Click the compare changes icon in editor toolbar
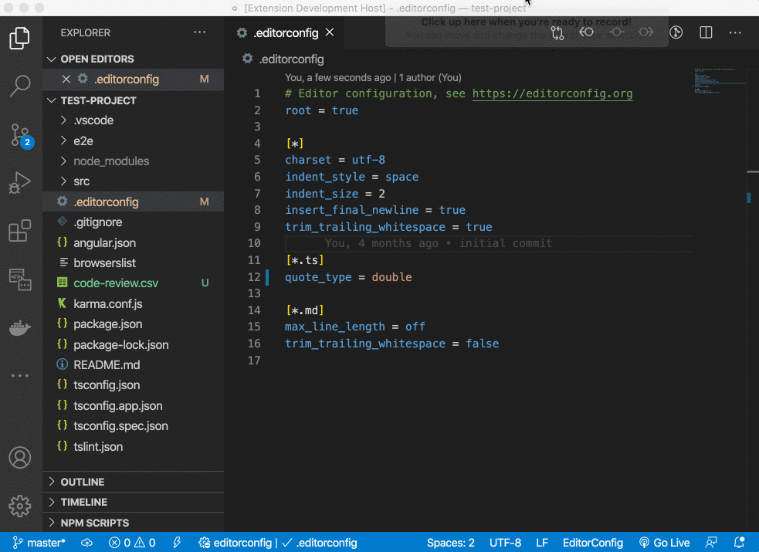 pyautogui.click(x=557, y=32)
